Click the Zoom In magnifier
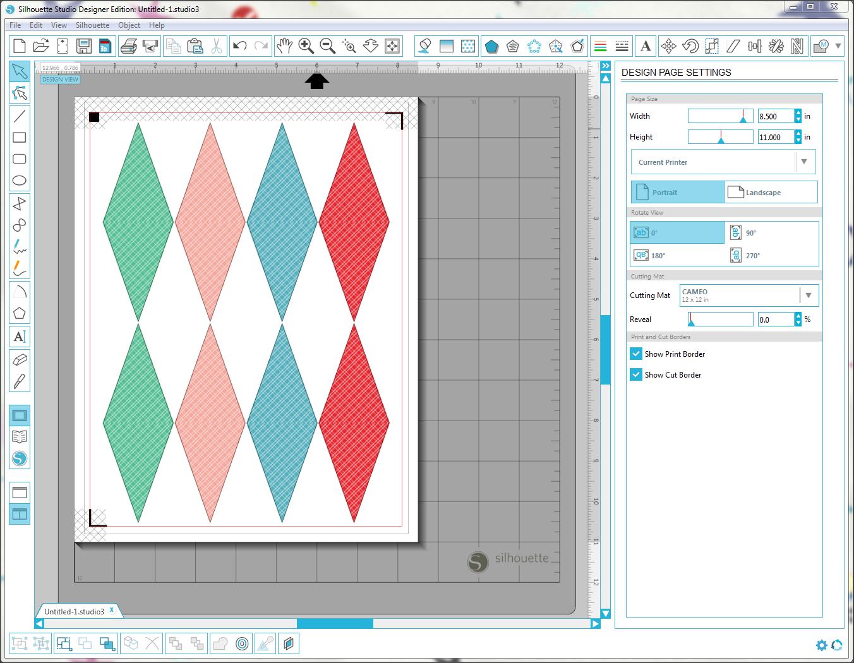 click(306, 45)
